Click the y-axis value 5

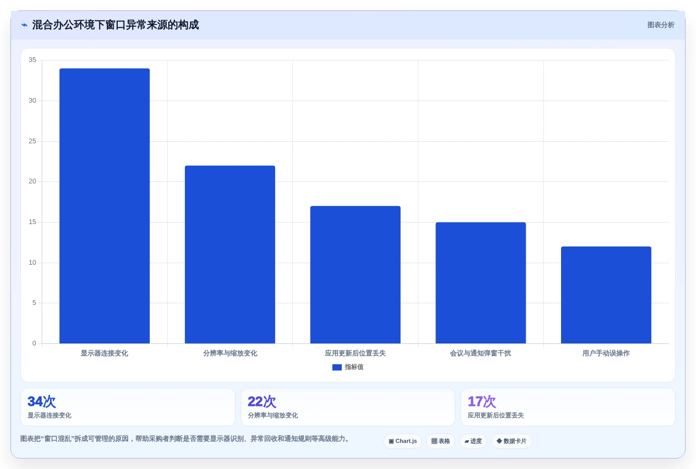click(34, 303)
